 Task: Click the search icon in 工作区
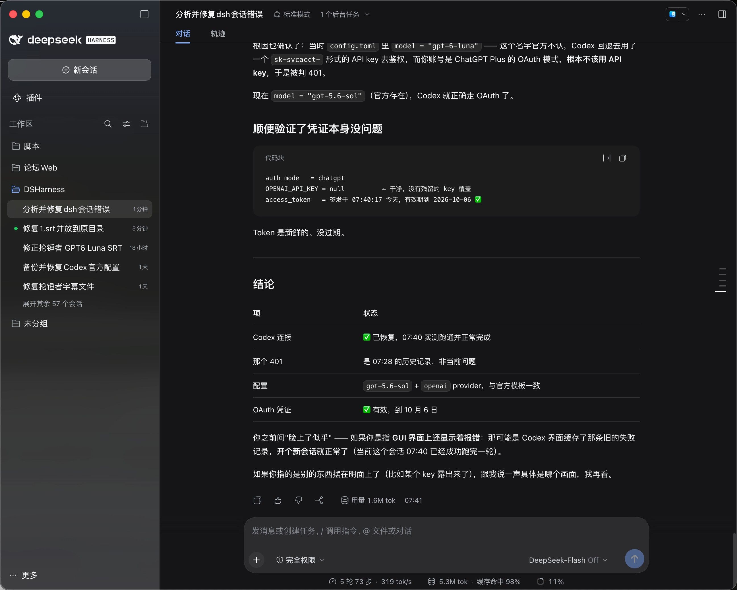click(108, 124)
